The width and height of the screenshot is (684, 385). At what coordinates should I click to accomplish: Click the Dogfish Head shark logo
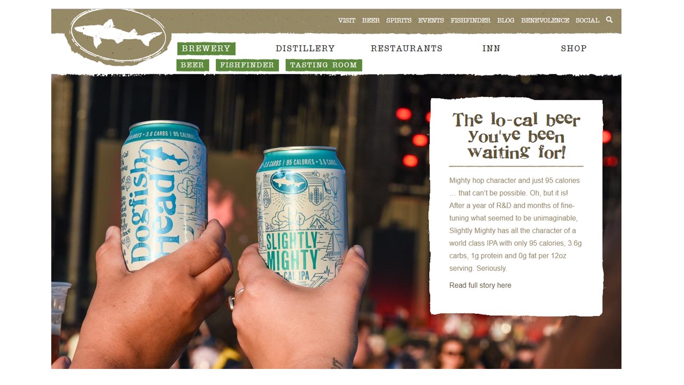coord(118,35)
